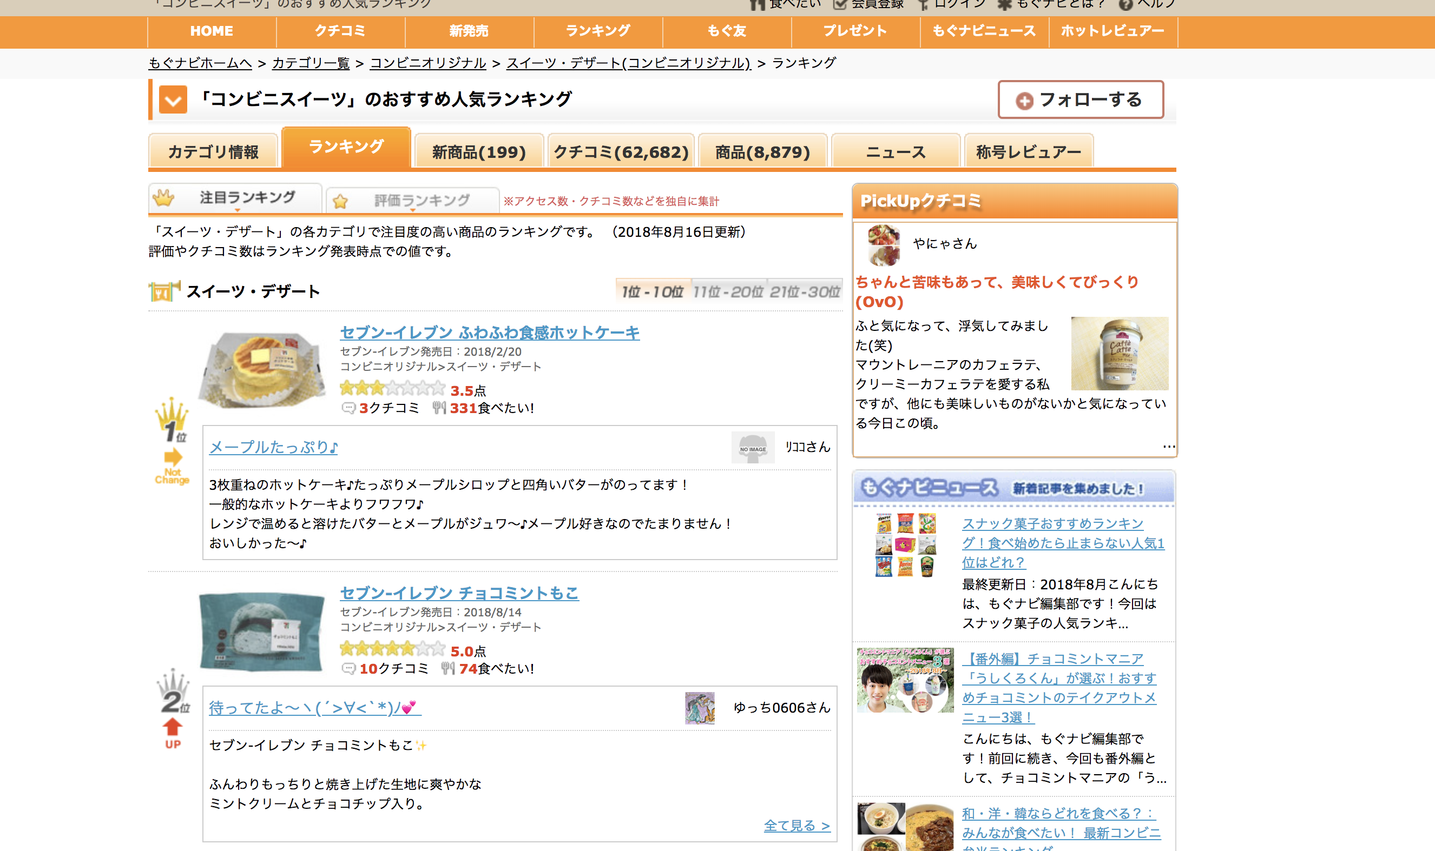Click the fork icon beside 331食べたい
1435x851 pixels.
pos(439,408)
